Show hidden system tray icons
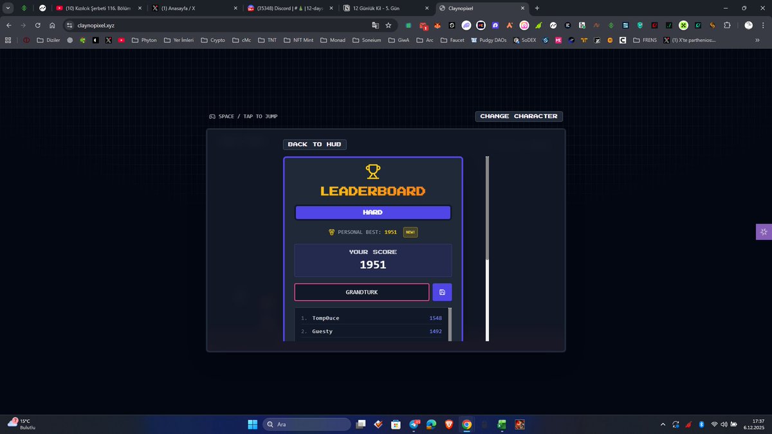This screenshot has height=434, width=772. point(663,424)
